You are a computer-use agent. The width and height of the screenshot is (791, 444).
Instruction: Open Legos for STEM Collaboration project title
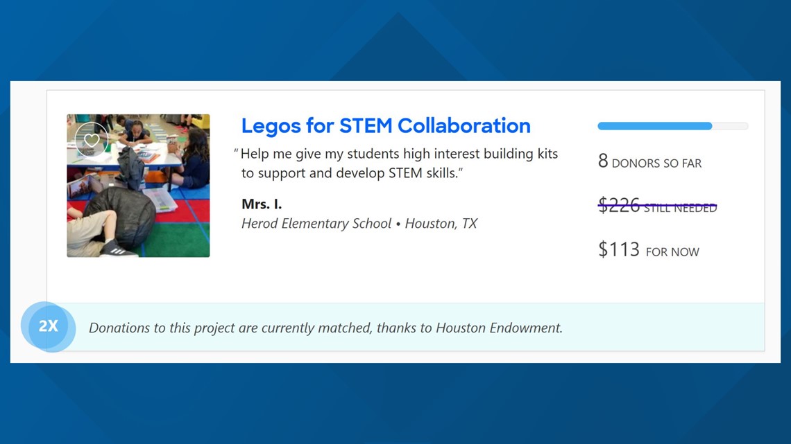coord(386,126)
